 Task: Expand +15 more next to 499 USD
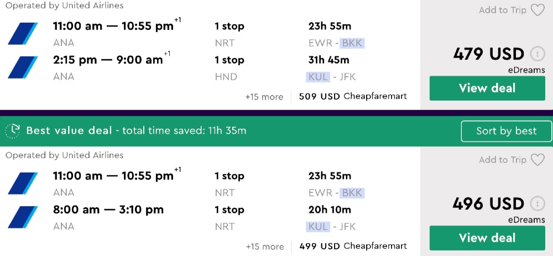point(265,247)
